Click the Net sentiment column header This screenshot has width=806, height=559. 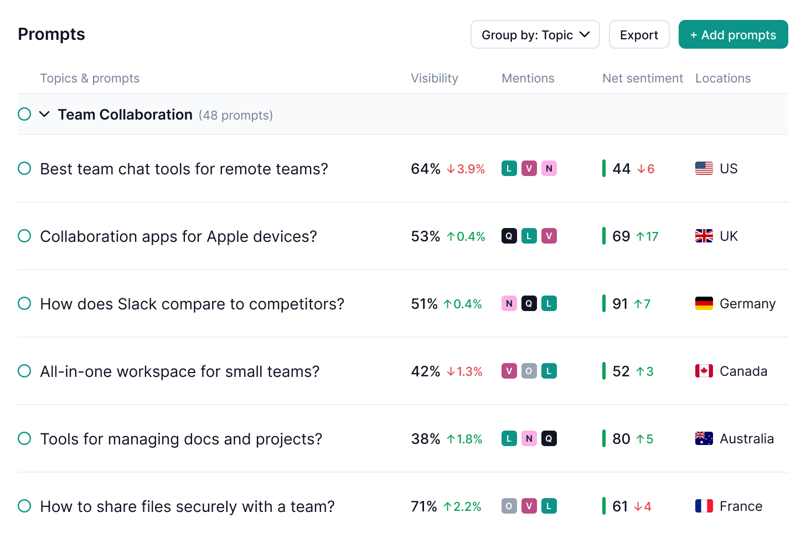(x=643, y=78)
